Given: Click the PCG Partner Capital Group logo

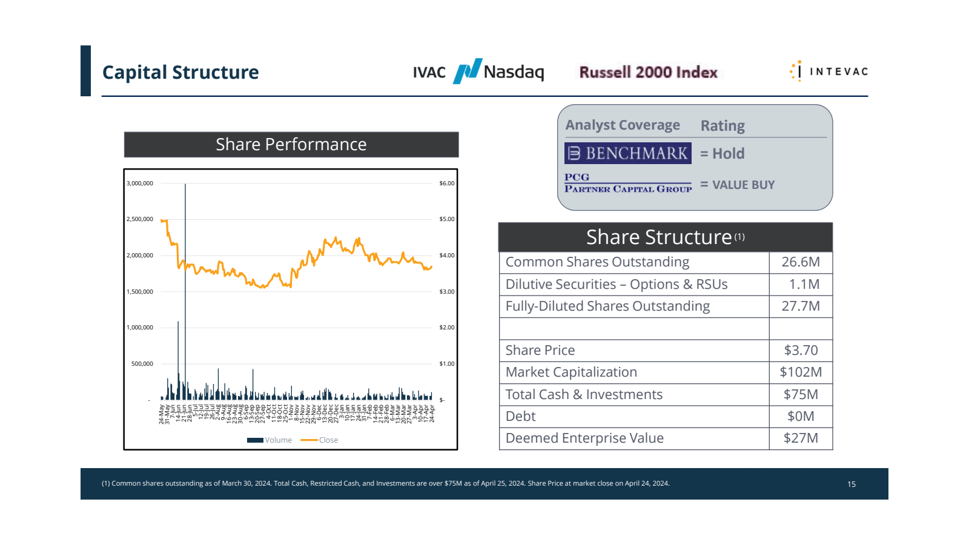Looking at the screenshot, I should pos(627,183).
